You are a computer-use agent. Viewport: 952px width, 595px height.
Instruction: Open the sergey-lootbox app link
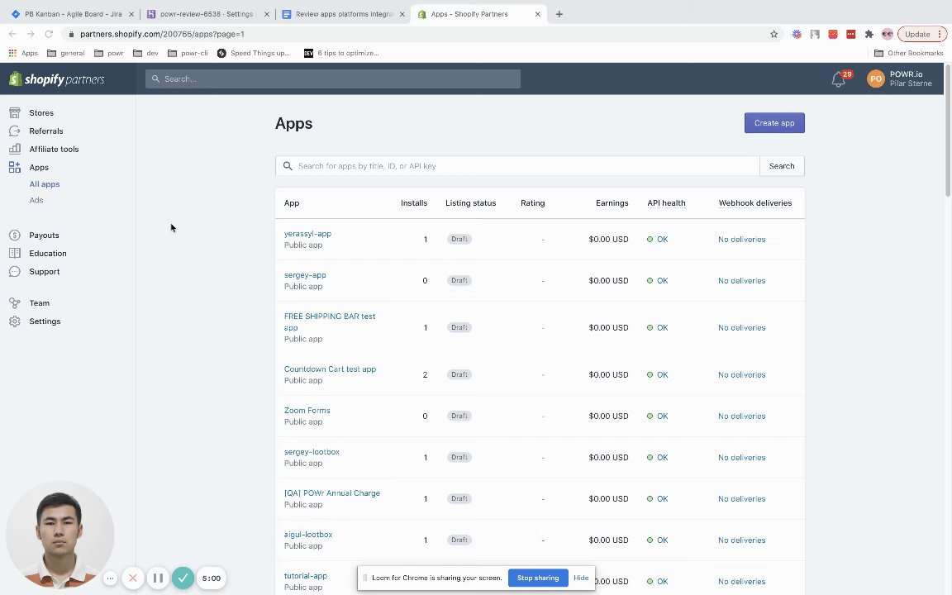(x=312, y=452)
